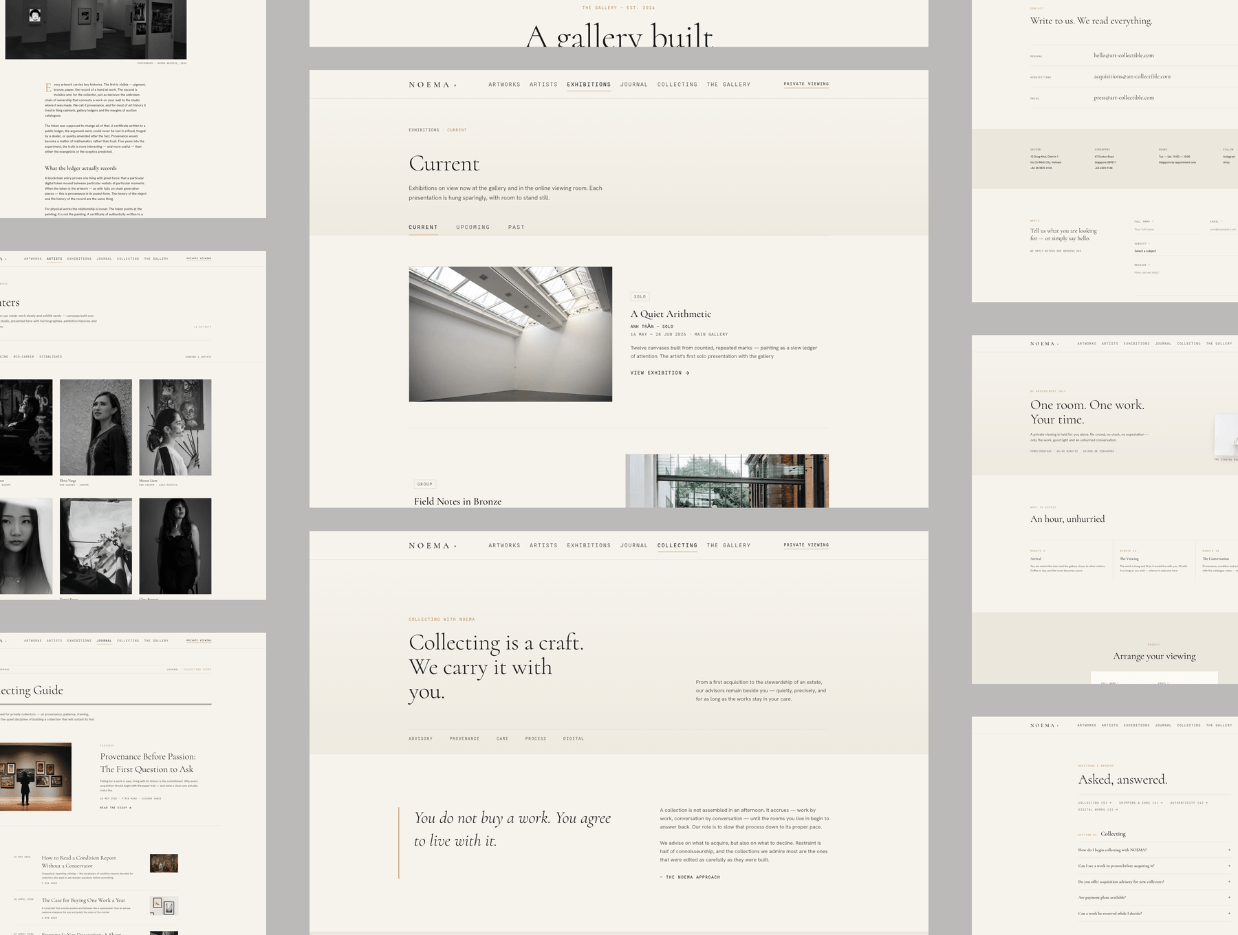
Task: Jump to the Provenance section on Collecting page
Action: [464, 738]
